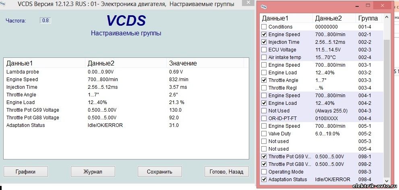Untick Adaptation Status 098-4 checkbox
The image size is (399, 190).
point(264,179)
